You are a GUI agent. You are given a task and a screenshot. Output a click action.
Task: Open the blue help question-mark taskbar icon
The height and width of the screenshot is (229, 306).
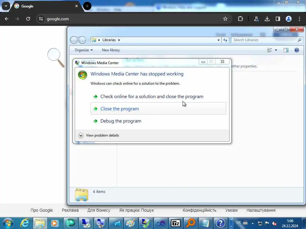[221, 223]
